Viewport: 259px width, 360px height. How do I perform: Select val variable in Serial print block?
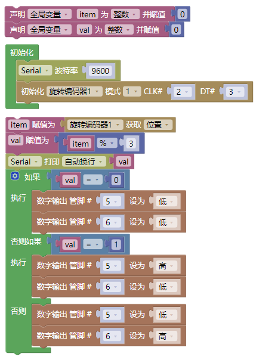(x=124, y=162)
